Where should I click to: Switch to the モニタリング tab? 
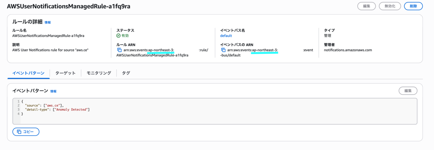[99, 73]
